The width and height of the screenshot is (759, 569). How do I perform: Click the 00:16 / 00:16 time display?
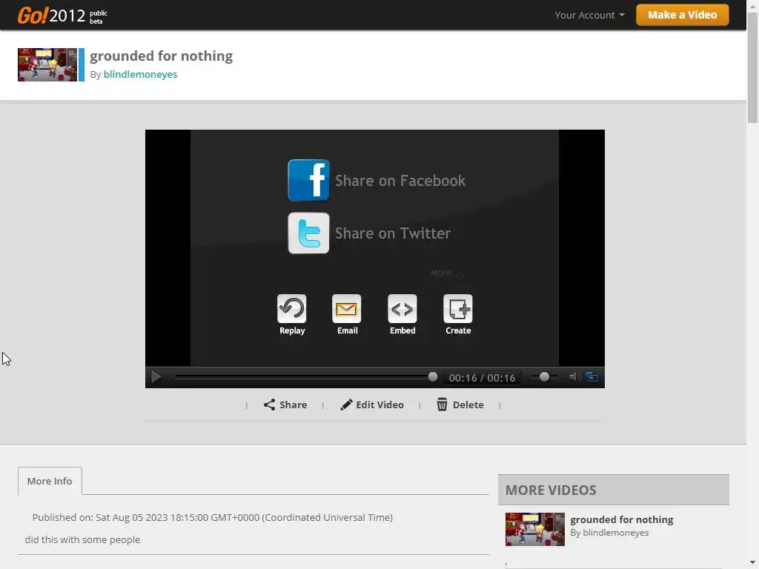tap(482, 378)
